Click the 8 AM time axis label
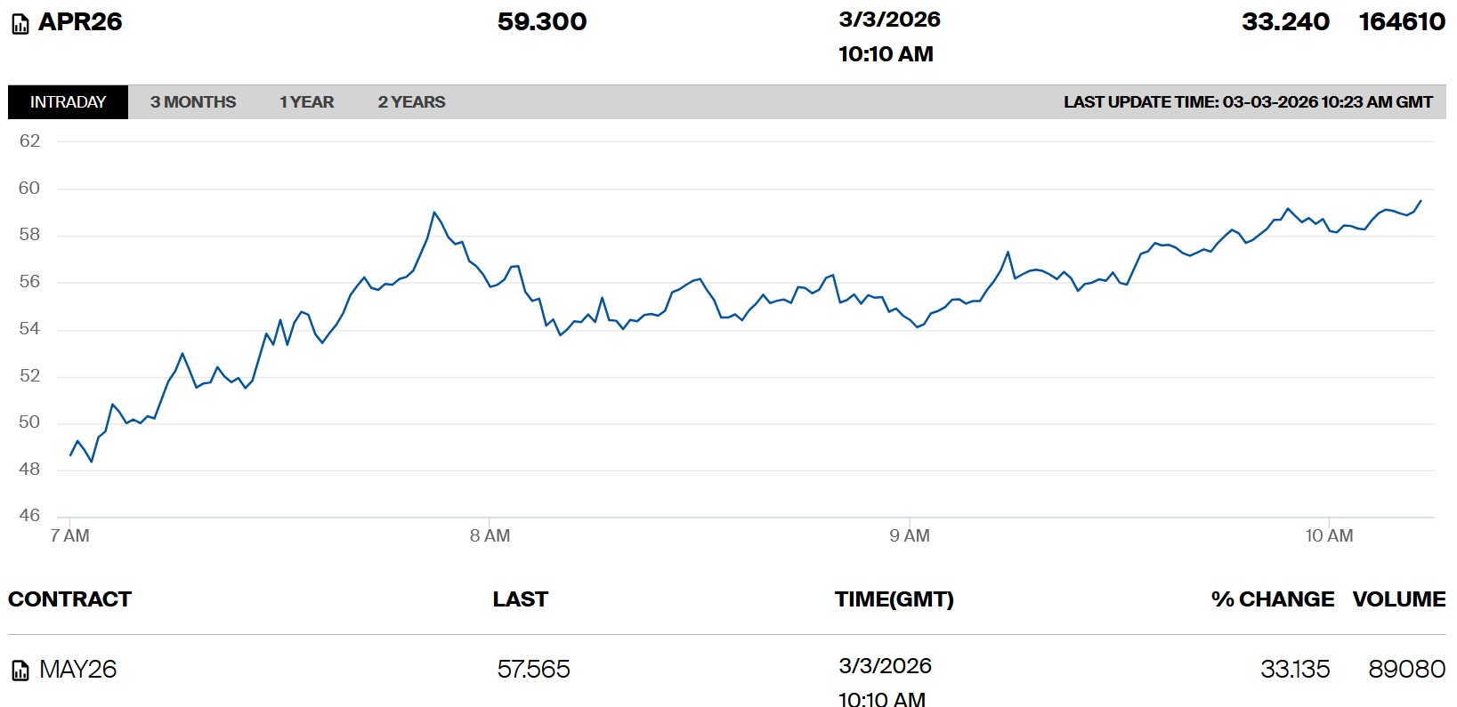The width and height of the screenshot is (1457, 707). 490,535
